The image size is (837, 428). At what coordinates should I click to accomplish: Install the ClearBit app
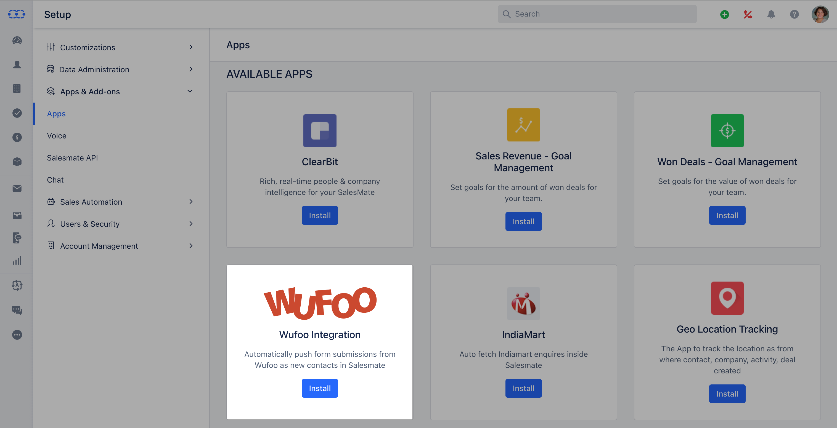319,215
